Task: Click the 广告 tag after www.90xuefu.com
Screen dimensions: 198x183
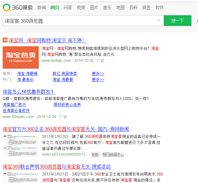Action: [x=64, y=117]
